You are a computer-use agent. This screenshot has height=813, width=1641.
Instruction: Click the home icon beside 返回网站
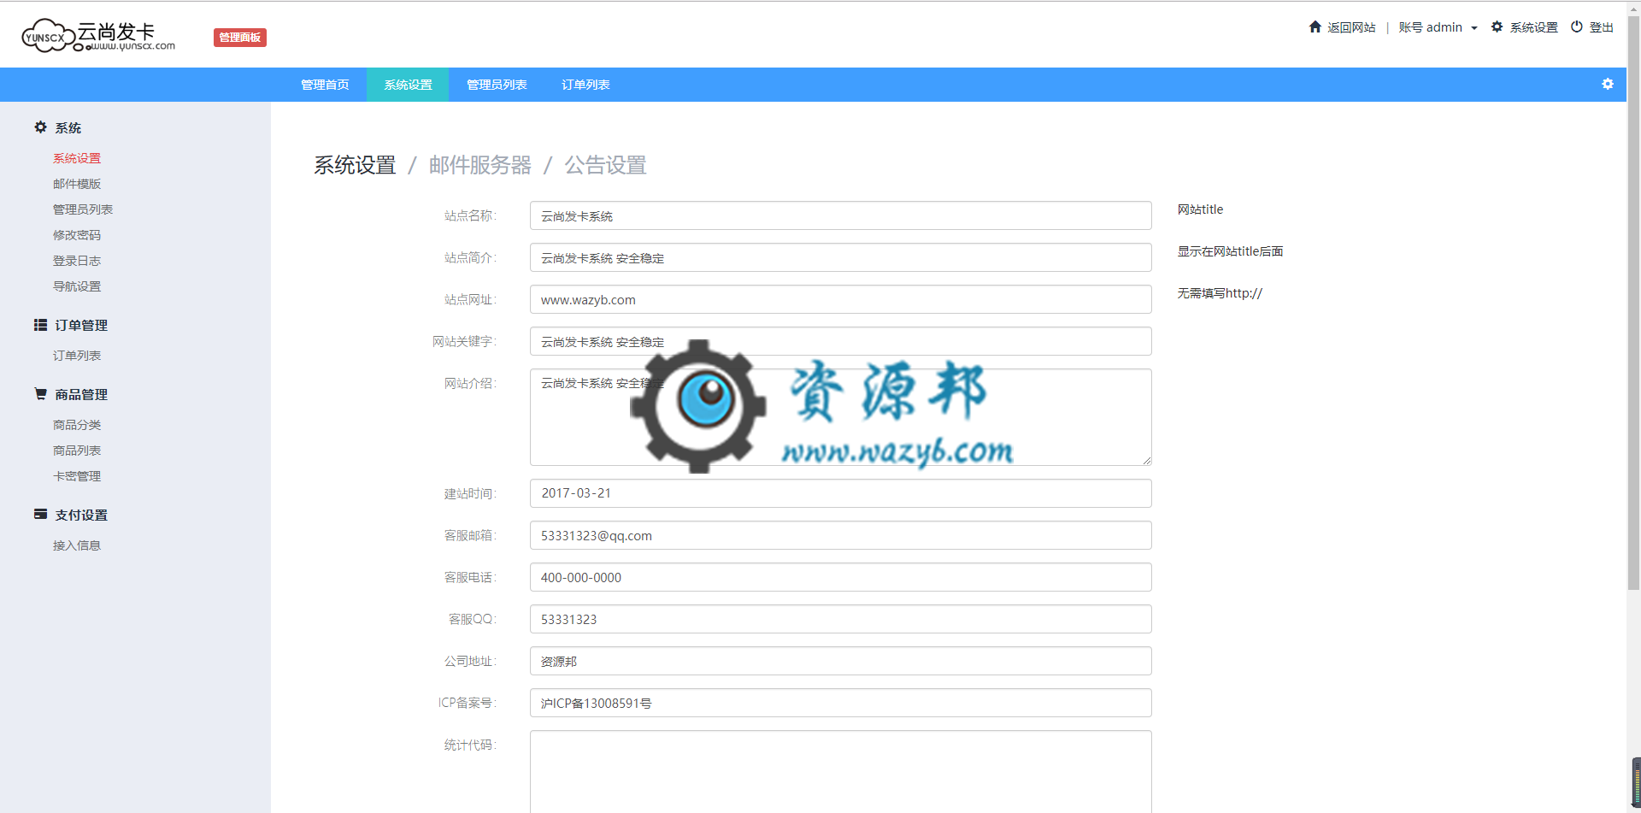[x=1315, y=27]
